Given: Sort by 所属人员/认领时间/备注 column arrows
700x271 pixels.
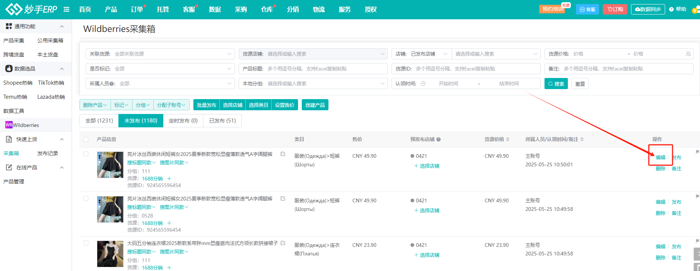Looking at the screenshot, I should point(582,139).
